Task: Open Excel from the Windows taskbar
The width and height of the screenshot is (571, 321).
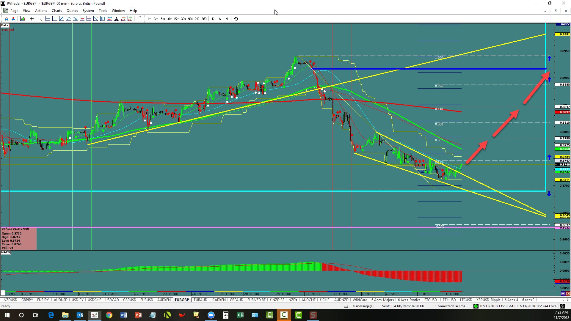Action: [240, 315]
